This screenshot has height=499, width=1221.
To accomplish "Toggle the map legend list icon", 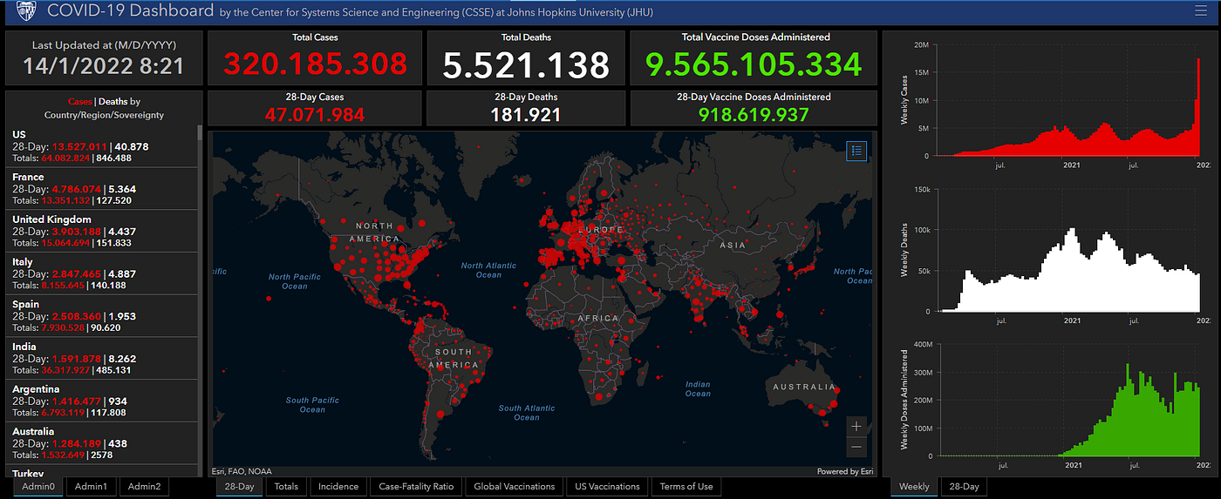I will [856, 151].
